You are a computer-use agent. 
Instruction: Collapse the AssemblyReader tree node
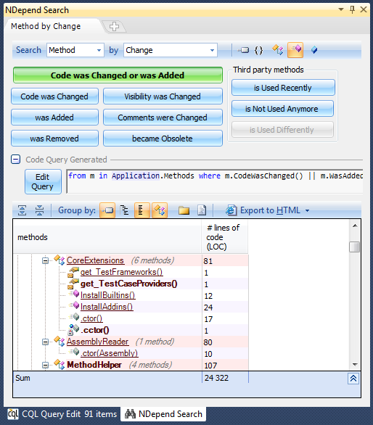45,342
